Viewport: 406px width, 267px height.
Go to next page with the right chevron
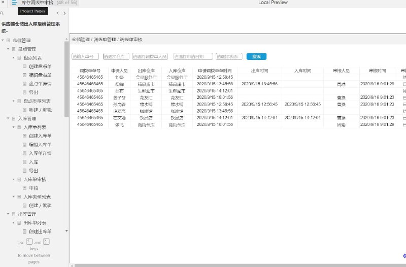click(64, 13)
